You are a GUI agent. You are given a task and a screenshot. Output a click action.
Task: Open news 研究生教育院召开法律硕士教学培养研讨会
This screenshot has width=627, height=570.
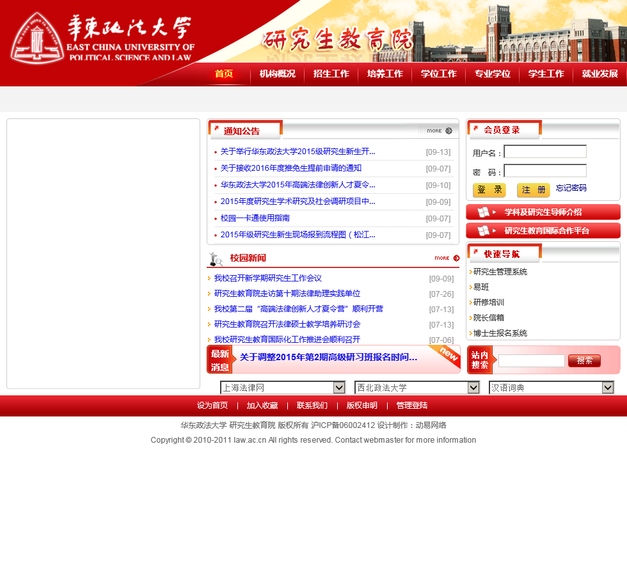click(x=287, y=324)
